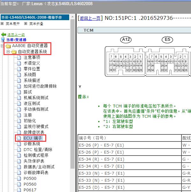
Task: Select the 丰田-LS460/LS460L-2008-维修手册 header
Action: point(35,17)
